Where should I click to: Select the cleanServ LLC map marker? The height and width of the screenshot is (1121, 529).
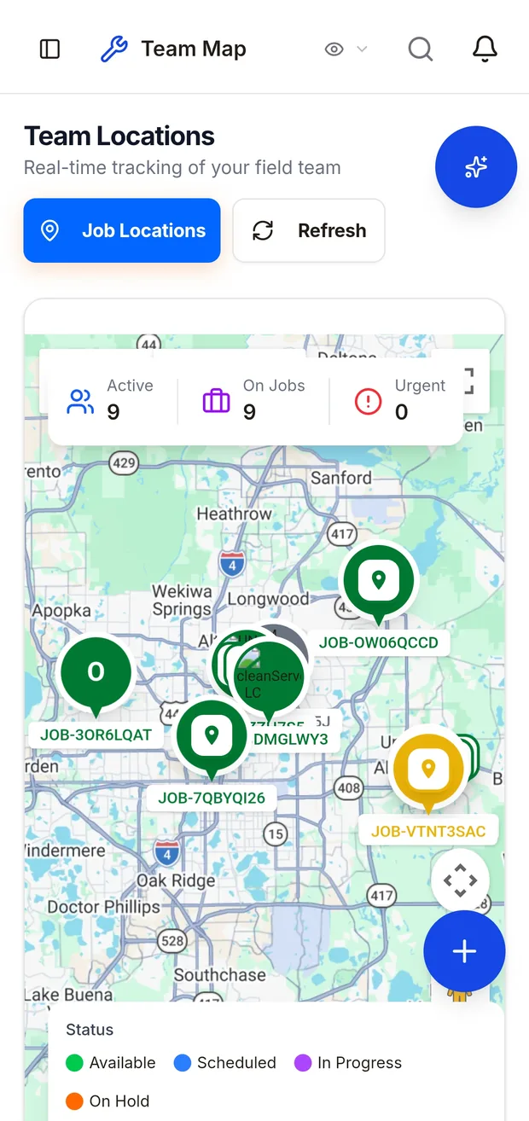269,680
